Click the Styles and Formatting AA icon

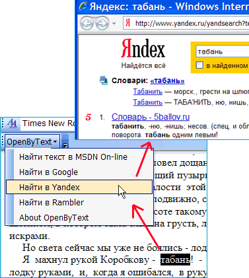pos(12,123)
